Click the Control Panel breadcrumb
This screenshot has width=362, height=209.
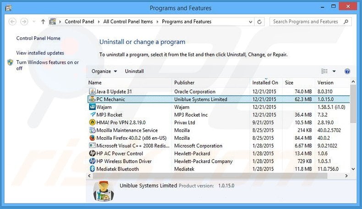(x=79, y=22)
